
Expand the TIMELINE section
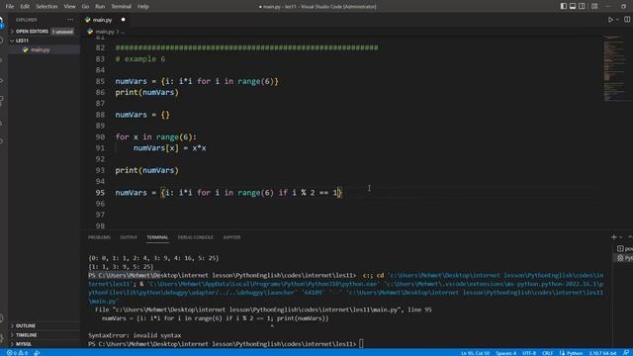[x=27, y=335]
